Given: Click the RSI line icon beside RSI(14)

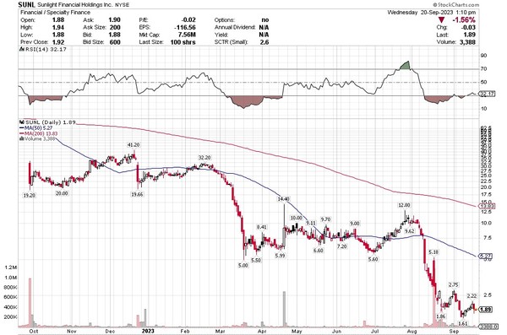Looking at the screenshot, I should click(21, 50).
